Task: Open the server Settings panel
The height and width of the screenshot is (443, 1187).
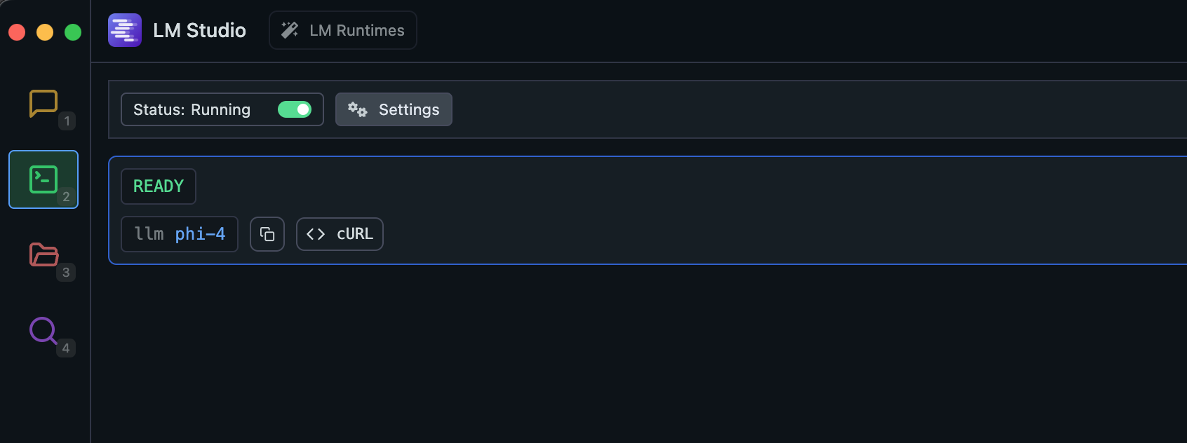Action: point(394,109)
